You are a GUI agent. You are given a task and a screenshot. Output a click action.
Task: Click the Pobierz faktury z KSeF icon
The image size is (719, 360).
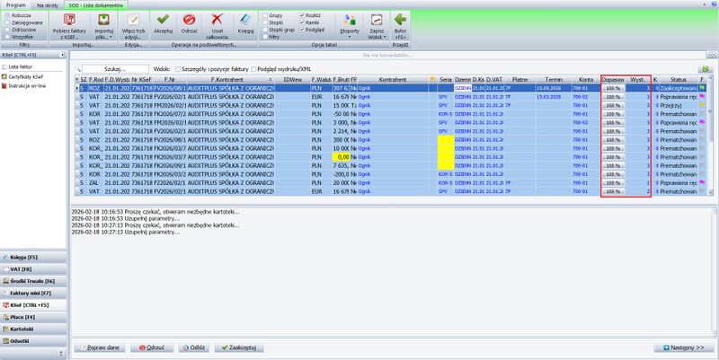pyautogui.click(x=69, y=20)
